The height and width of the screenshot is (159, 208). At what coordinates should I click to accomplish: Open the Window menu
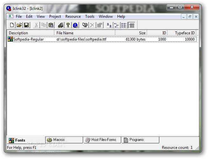(x=106, y=17)
